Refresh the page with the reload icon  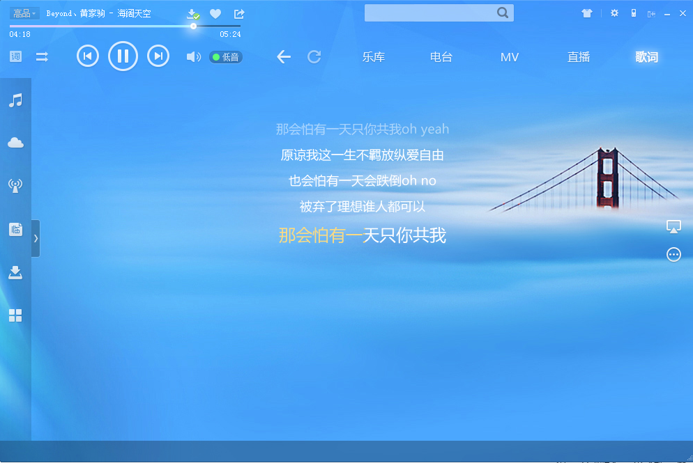click(x=314, y=56)
